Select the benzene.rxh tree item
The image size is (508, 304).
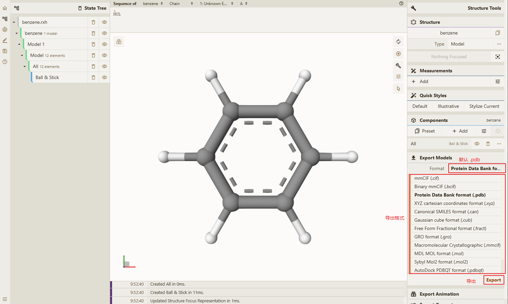pyautogui.click(x=53, y=22)
